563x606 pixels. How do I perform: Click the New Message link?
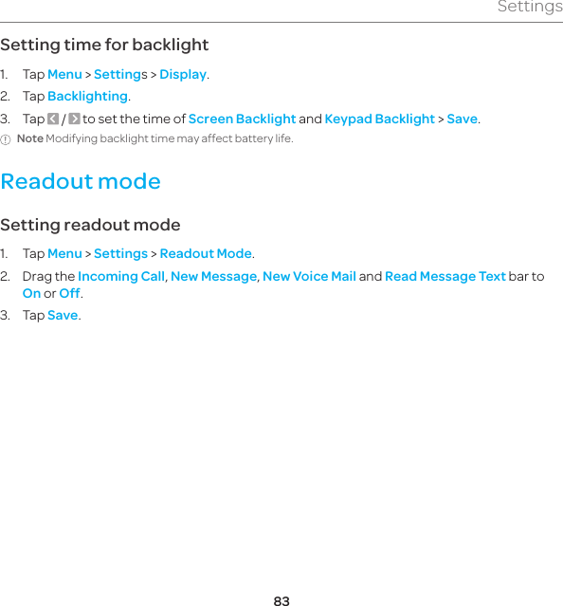click(214, 276)
